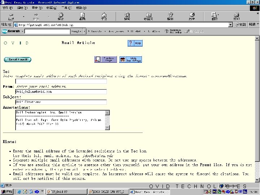Open the fifth menu (Tools) in menu bar
Viewport: 260px width, 195px height.
click(66, 8)
